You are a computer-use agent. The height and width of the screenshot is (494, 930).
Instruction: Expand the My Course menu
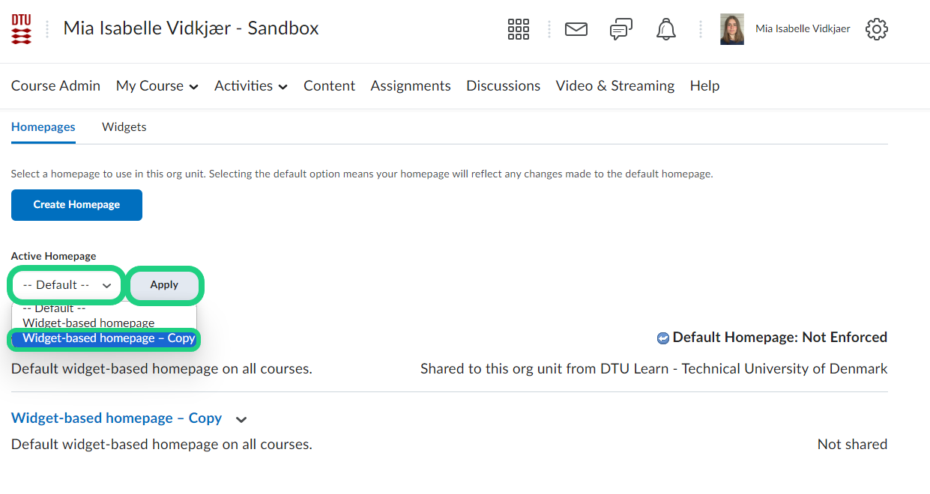click(157, 86)
